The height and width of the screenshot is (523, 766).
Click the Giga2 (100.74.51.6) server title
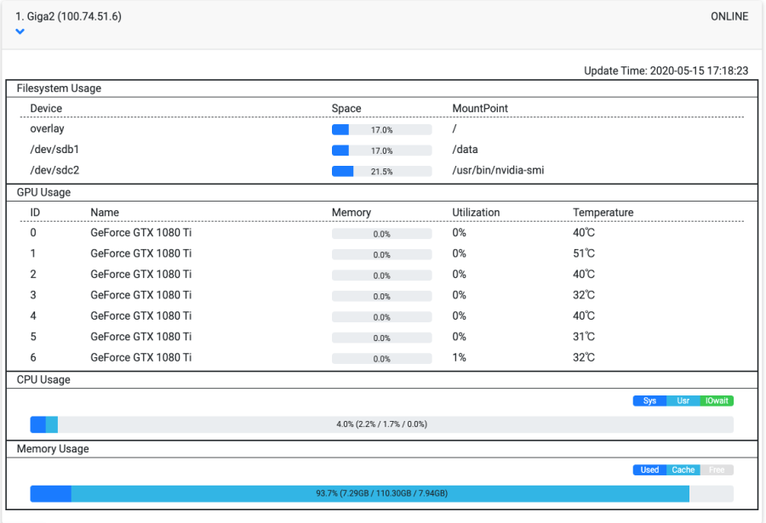tap(68, 16)
